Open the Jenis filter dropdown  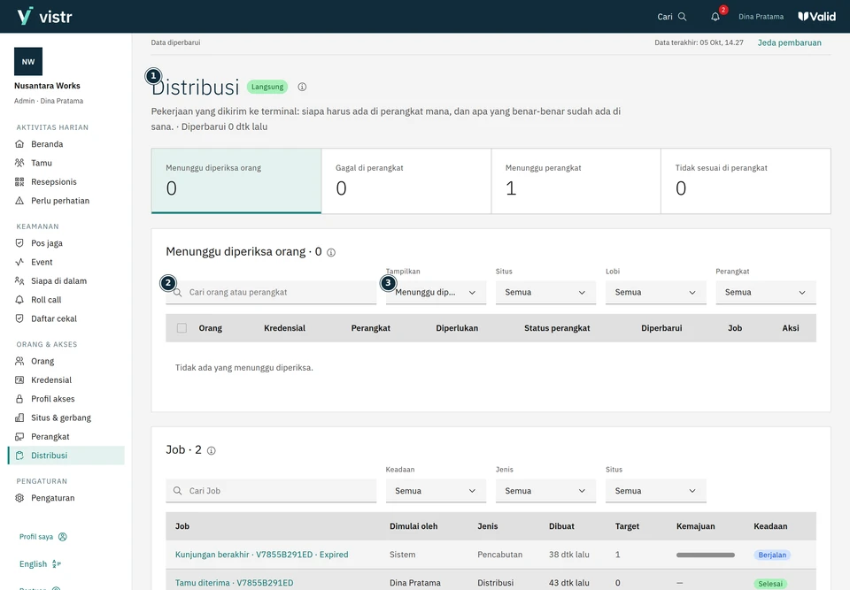tap(545, 491)
